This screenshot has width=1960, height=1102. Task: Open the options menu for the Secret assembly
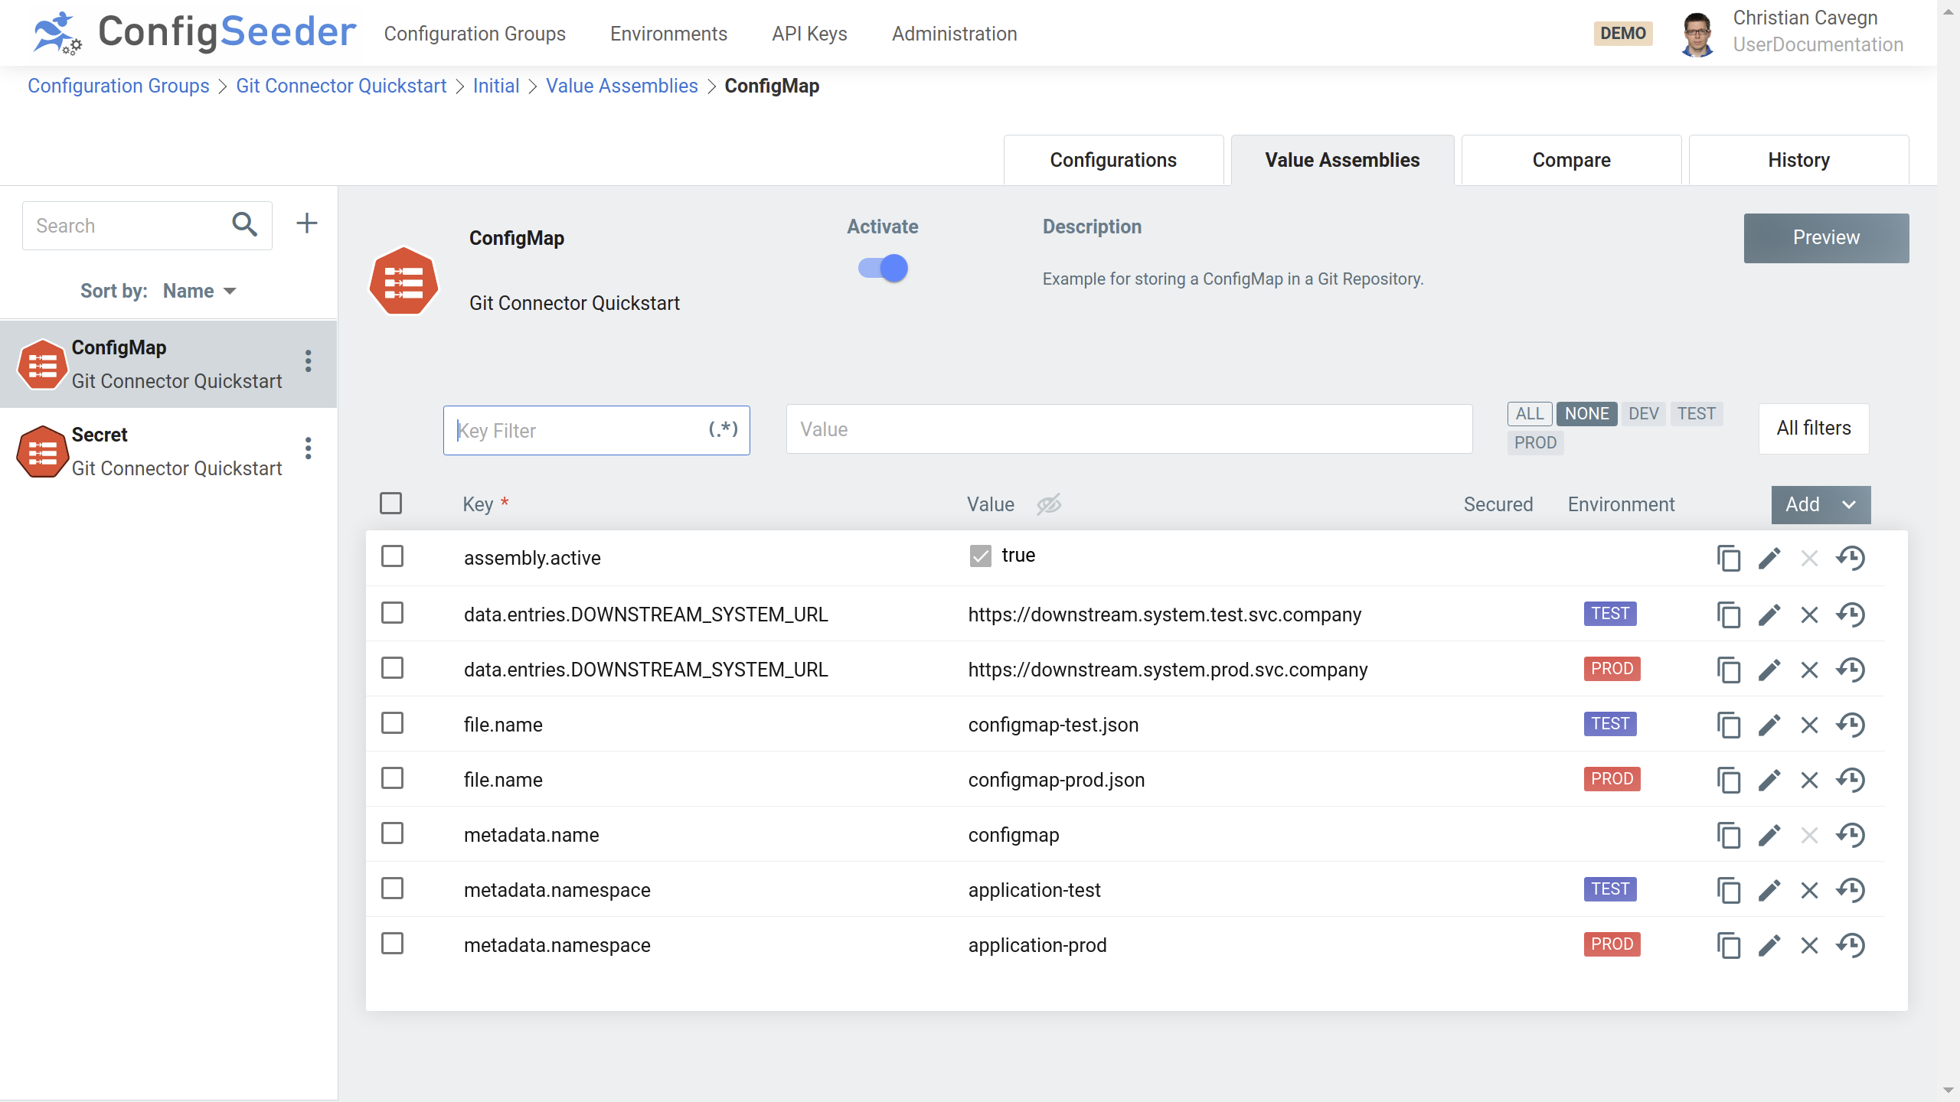click(x=308, y=448)
